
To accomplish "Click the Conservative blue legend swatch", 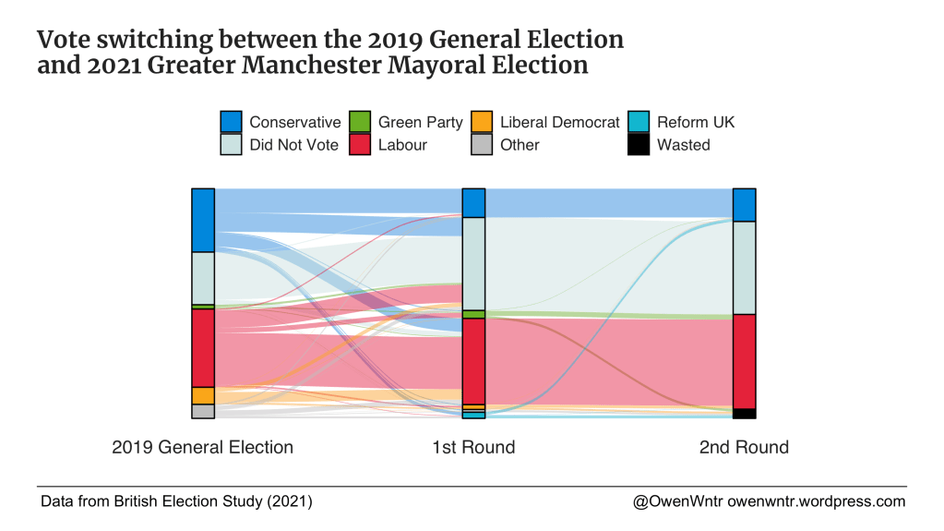I will point(231,122).
